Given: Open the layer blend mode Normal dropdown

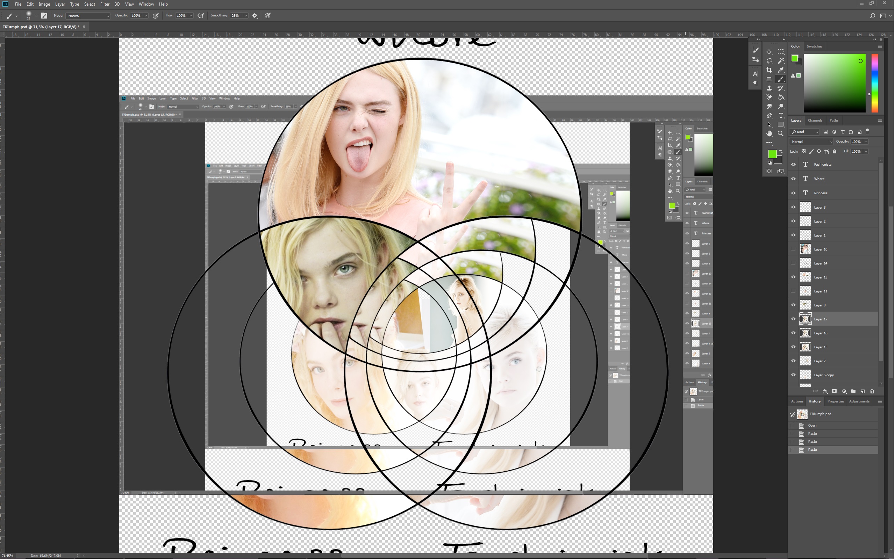Looking at the screenshot, I should [x=811, y=141].
